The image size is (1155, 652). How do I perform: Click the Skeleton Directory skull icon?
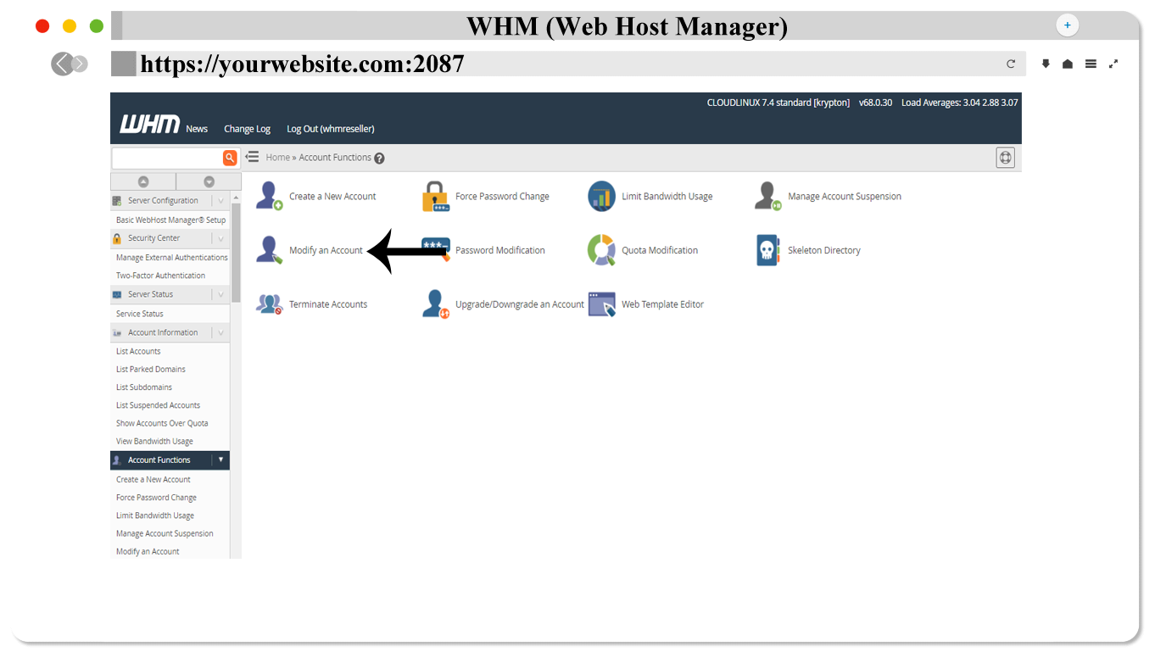767,250
